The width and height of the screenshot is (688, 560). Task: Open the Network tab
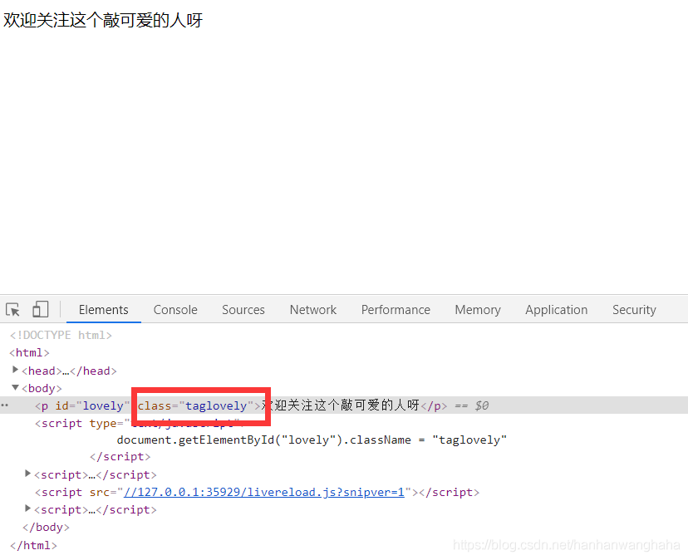point(313,310)
